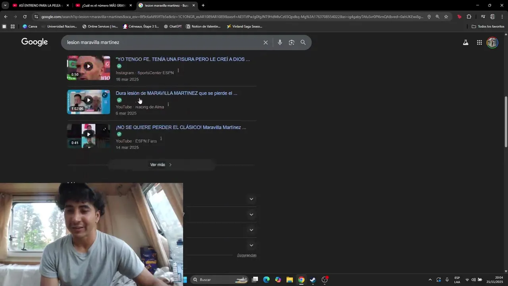Open the zoom indicator in address bar
Viewport: 508px width, 286px height.
(x=437, y=17)
